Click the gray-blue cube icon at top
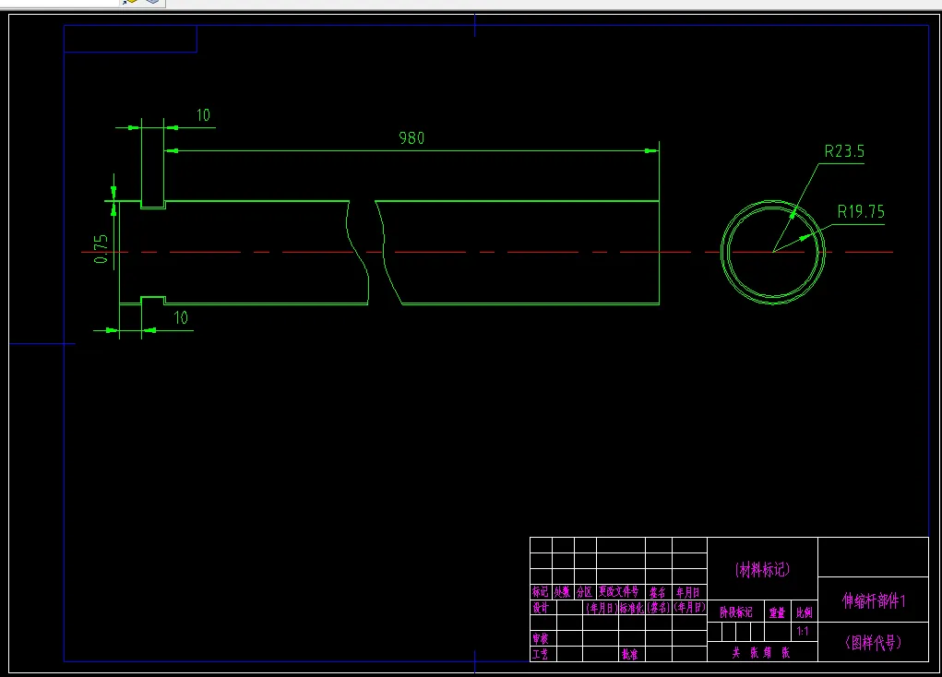Screen dimensions: 942x677 152,2
